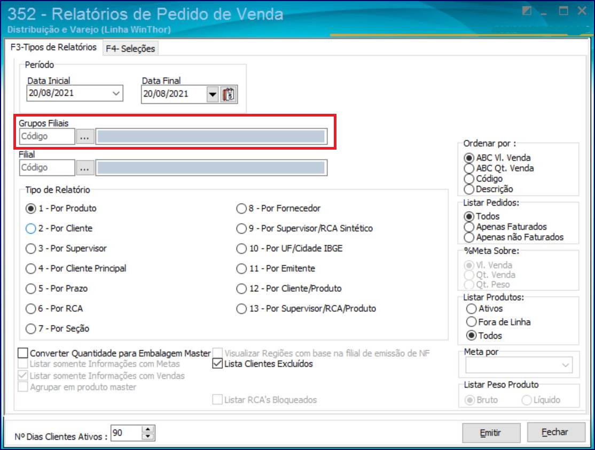Expand the Data Inicial date dropdown
595x450 pixels.
116,94
